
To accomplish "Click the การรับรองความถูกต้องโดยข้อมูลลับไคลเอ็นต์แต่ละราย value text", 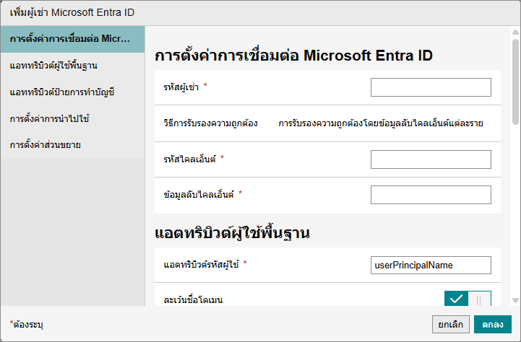I will pos(381,123).
